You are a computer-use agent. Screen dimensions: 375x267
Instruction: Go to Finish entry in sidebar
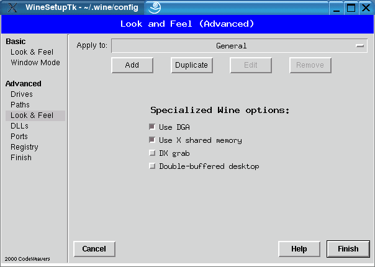[21, 158]
